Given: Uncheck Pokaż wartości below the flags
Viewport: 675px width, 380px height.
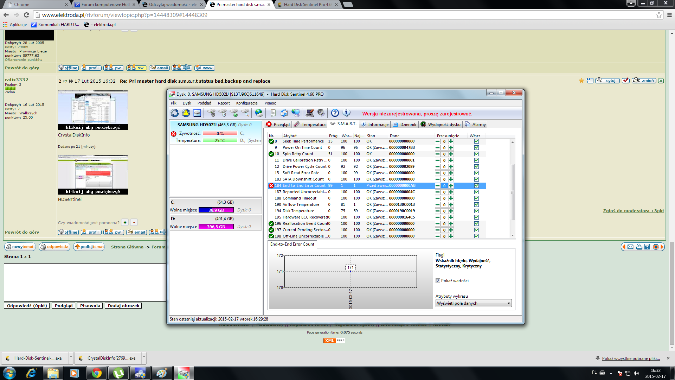Looking at the screenshot, I should 438,280.
